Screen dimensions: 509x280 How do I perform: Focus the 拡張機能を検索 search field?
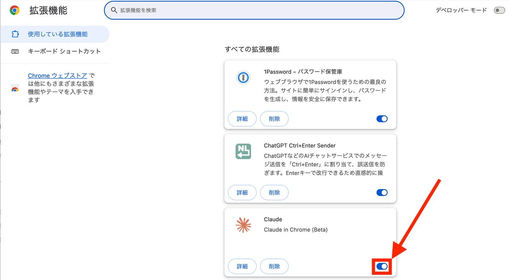click(x=254, y=10)
